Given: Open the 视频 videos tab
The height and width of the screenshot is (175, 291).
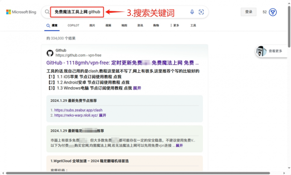Looking at the screenshot, I should pos(108,25).
